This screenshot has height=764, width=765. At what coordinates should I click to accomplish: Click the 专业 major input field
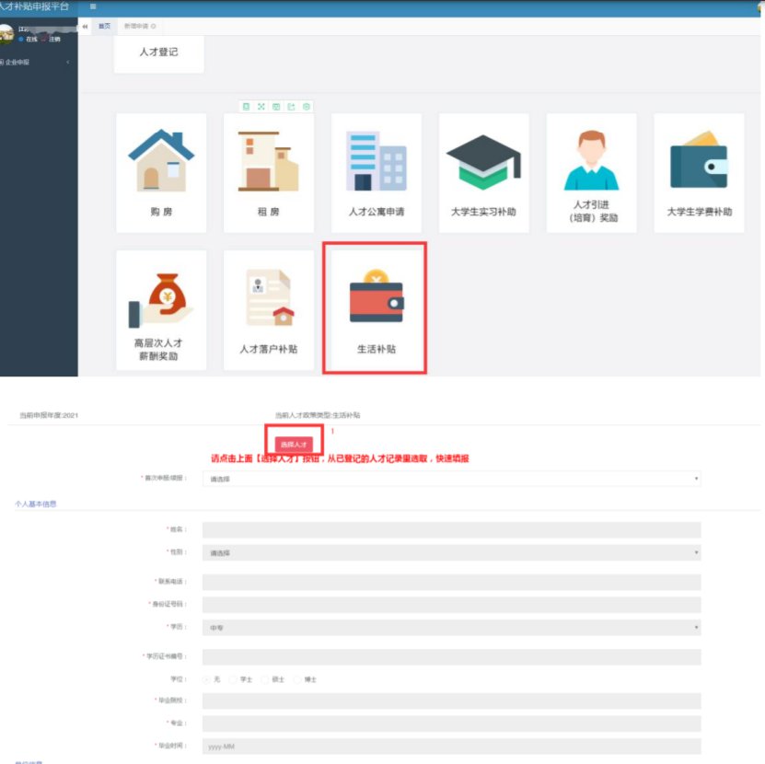pos(452,723)
